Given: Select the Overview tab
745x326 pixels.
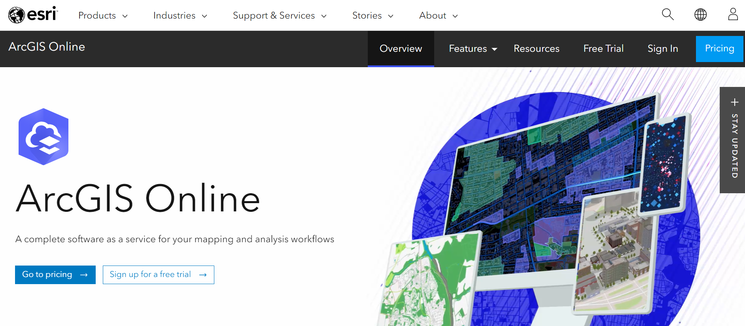Looking at the screenshot, I should 401,49.
